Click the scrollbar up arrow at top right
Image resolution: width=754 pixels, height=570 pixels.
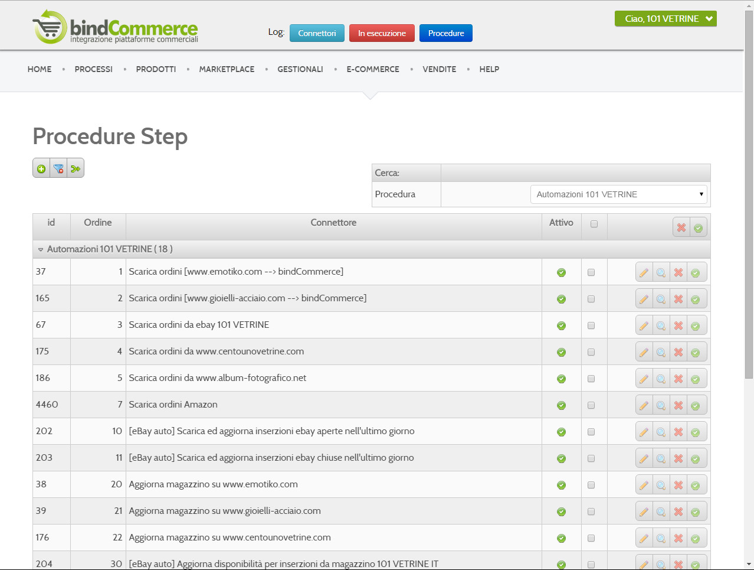749,5
